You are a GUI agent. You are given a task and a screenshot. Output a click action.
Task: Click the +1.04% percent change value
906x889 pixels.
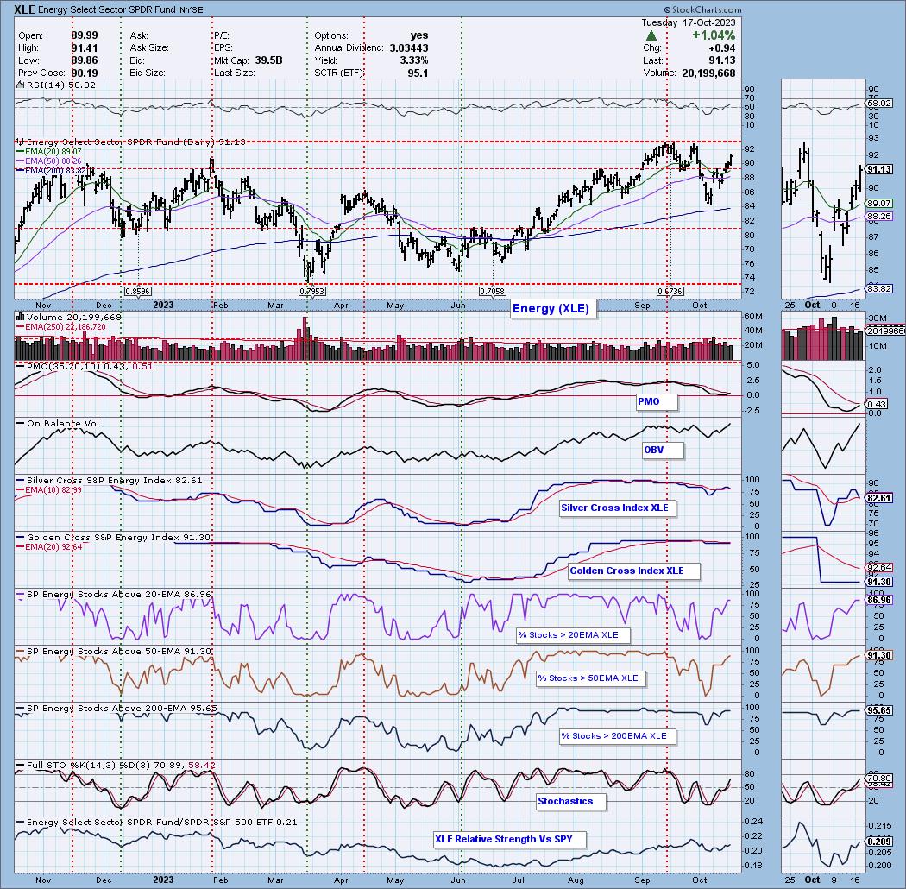(714, 35)
